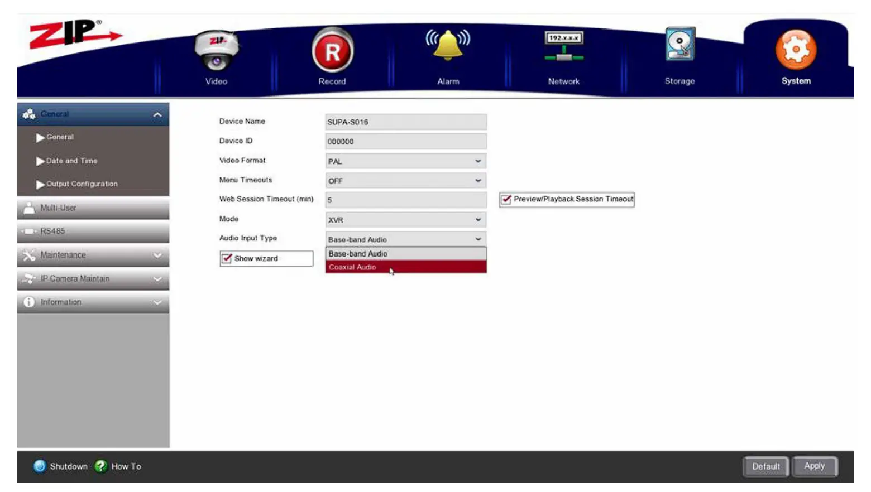Viewport: 871px width, 492px height.
Task: Click the Video tab label
Action: [217, 81]
